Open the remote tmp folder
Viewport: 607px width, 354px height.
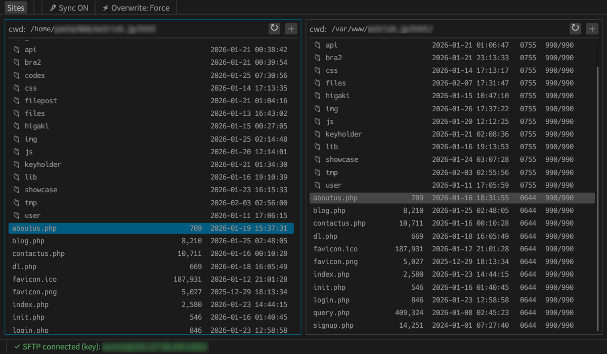pyautogui.click(x=331, y=172)
